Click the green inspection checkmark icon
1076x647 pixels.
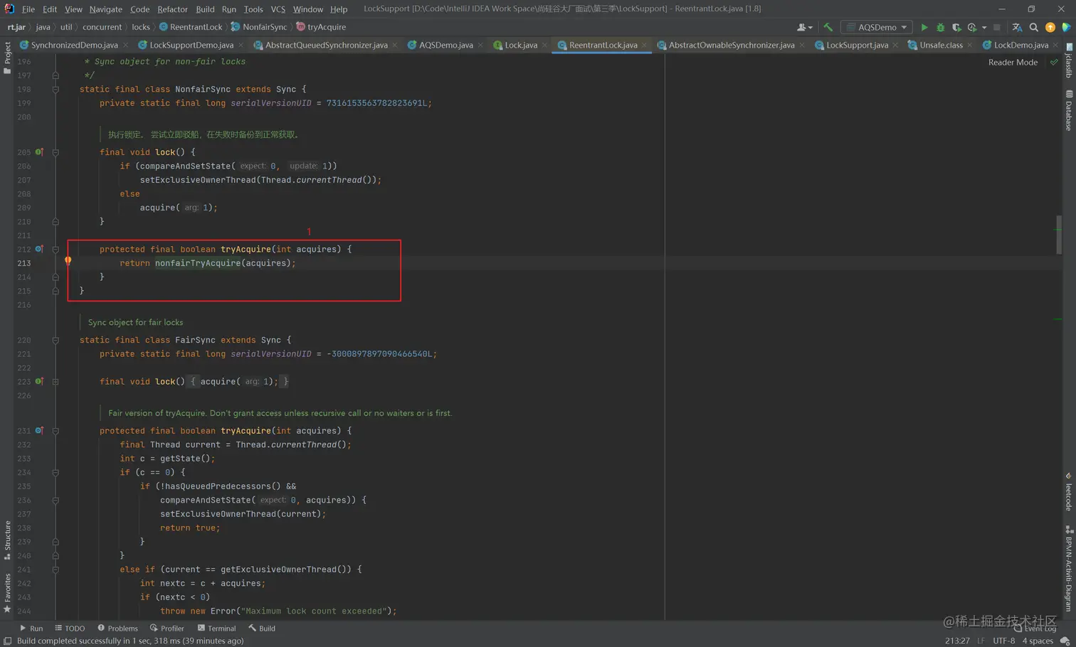pyautogui.click(x=1054, y=63)
